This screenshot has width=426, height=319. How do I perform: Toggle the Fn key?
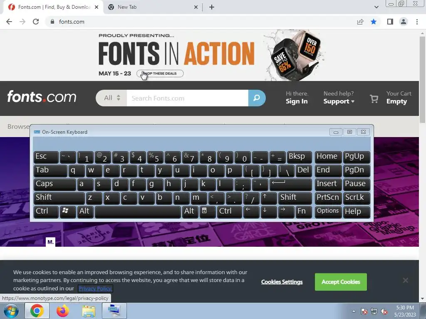[304, 212]
